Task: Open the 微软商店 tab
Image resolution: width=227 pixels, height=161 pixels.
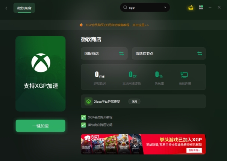Action: coord(24,8)
